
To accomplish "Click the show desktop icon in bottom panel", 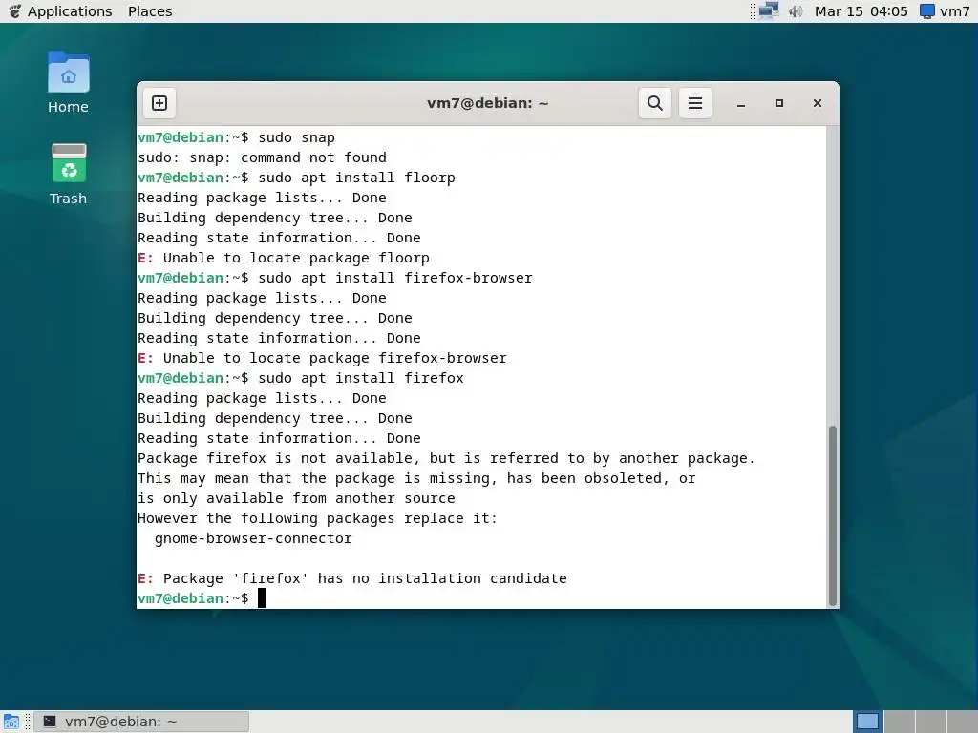I will tap(11, 722).
